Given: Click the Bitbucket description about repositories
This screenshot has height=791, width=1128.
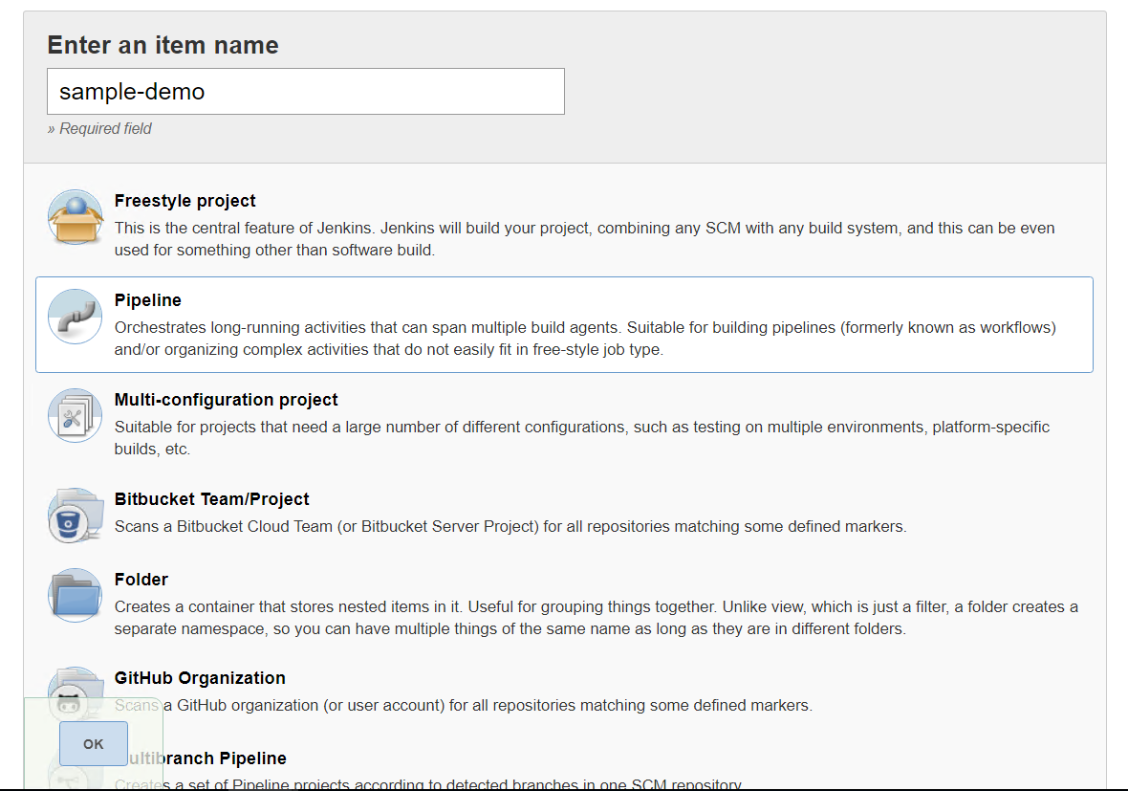Looking at the screenshot, I should coord(510,526).
